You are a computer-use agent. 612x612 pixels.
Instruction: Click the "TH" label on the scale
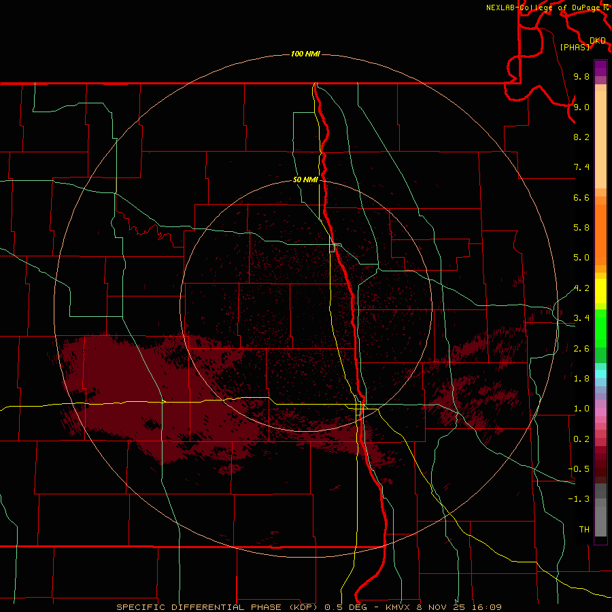[584, 530]
